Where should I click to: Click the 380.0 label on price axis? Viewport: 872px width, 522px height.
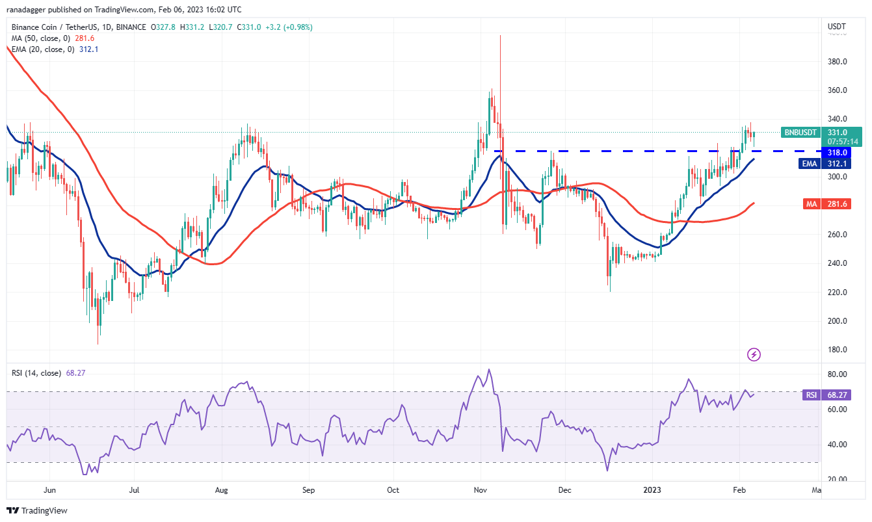click(x=836, y=62)
